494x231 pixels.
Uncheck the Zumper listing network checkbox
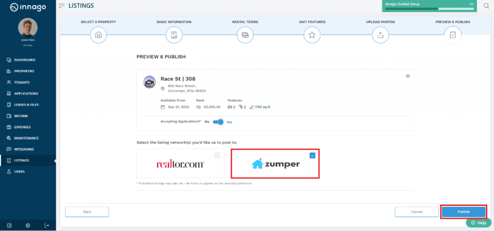pos(313,155)
